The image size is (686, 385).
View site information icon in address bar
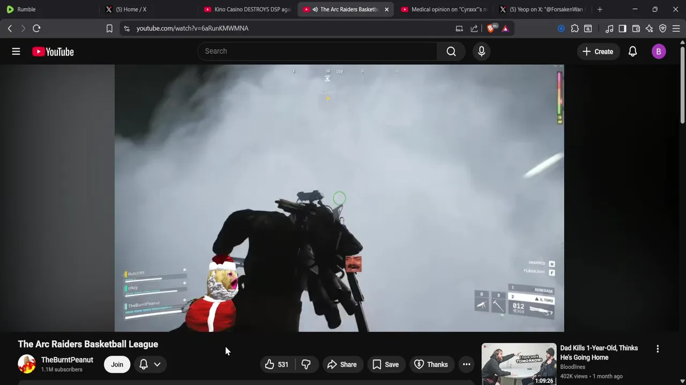pos(126,28)
